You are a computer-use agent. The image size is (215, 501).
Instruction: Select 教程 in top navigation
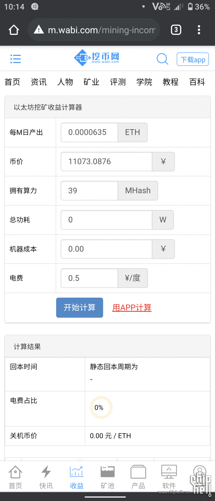coord(171,82)
